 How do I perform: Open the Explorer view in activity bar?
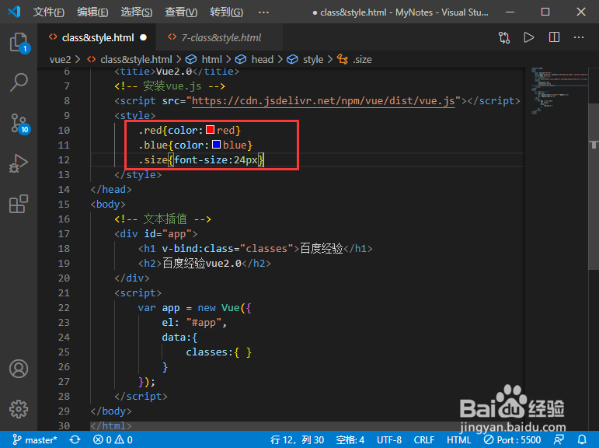[19, 42]
